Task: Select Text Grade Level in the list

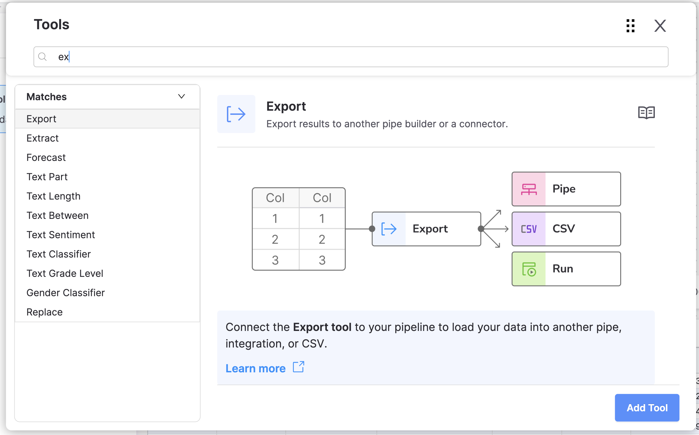Action: [x=107, y=273]
